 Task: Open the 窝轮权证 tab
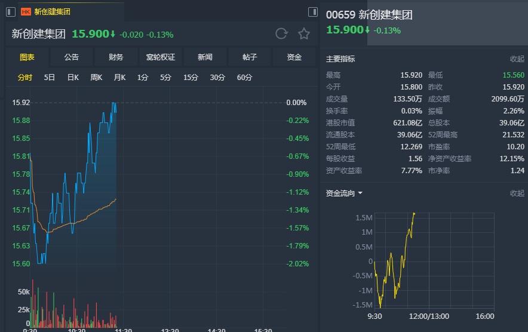click(161, 57)
